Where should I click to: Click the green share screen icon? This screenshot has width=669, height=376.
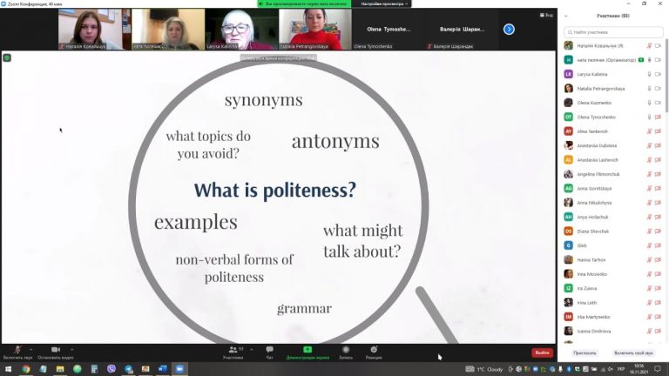pos(307,350)
